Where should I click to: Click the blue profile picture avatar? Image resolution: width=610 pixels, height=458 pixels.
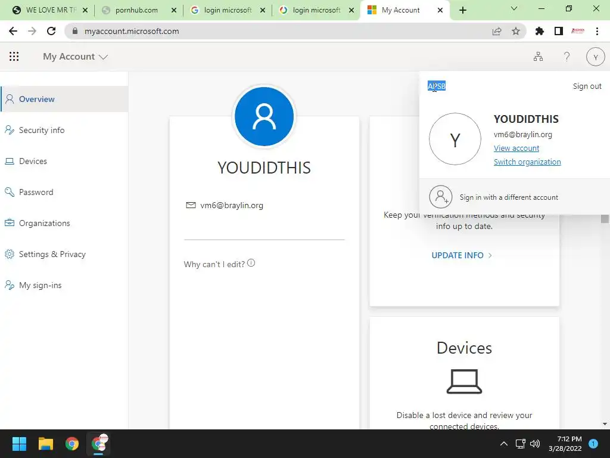click(264, 116)
